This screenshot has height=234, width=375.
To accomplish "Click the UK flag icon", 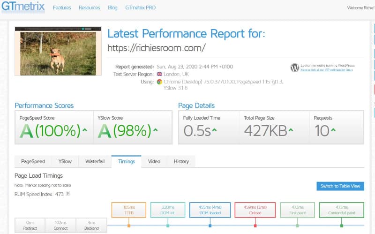I will click(159, 74).
